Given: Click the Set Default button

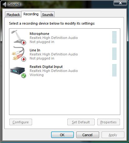Looking at the screenshot, I should pos(81,122).
